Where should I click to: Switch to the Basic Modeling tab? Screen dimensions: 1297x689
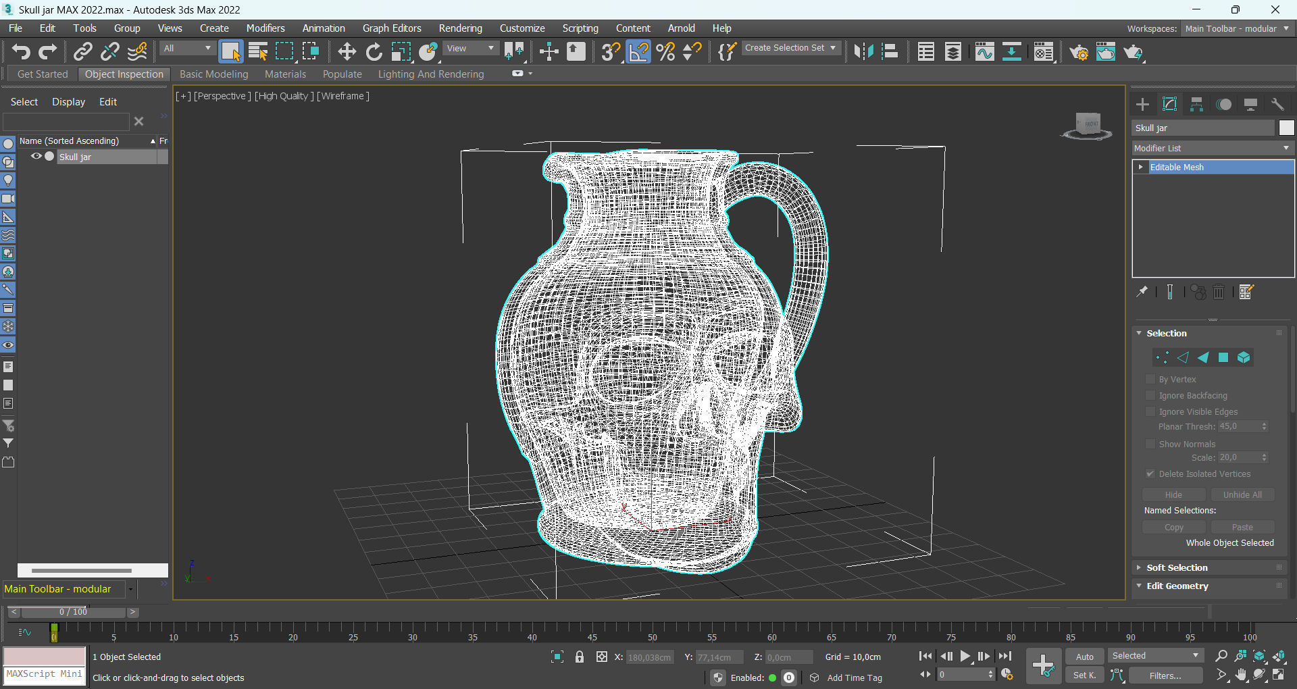click(x=213, y=74)
